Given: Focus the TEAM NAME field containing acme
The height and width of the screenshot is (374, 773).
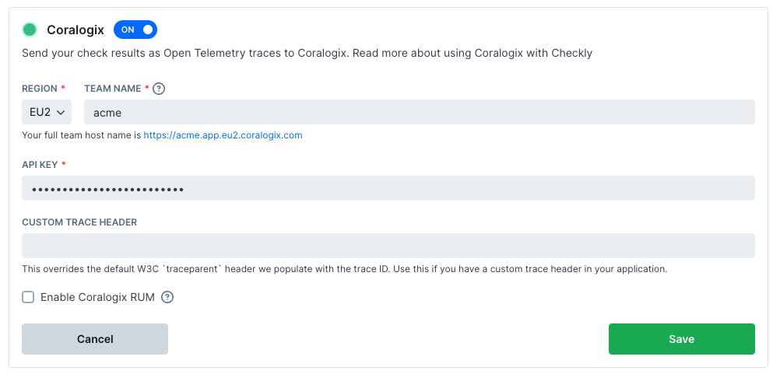Looking at the screenshot, I should pyautogui.click(x=419, y=112).
